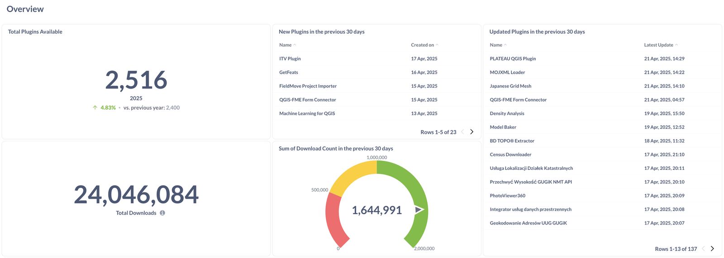Sort New Plugins by Name column
This screenshot has height=258, width=724.
287,45
